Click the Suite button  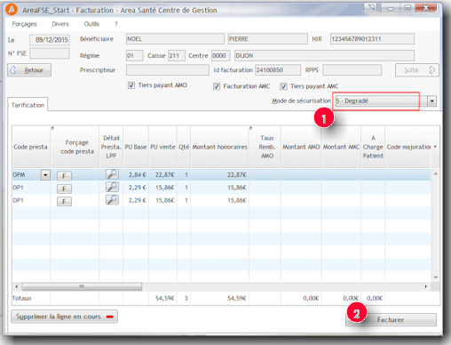tap(417, 70)
